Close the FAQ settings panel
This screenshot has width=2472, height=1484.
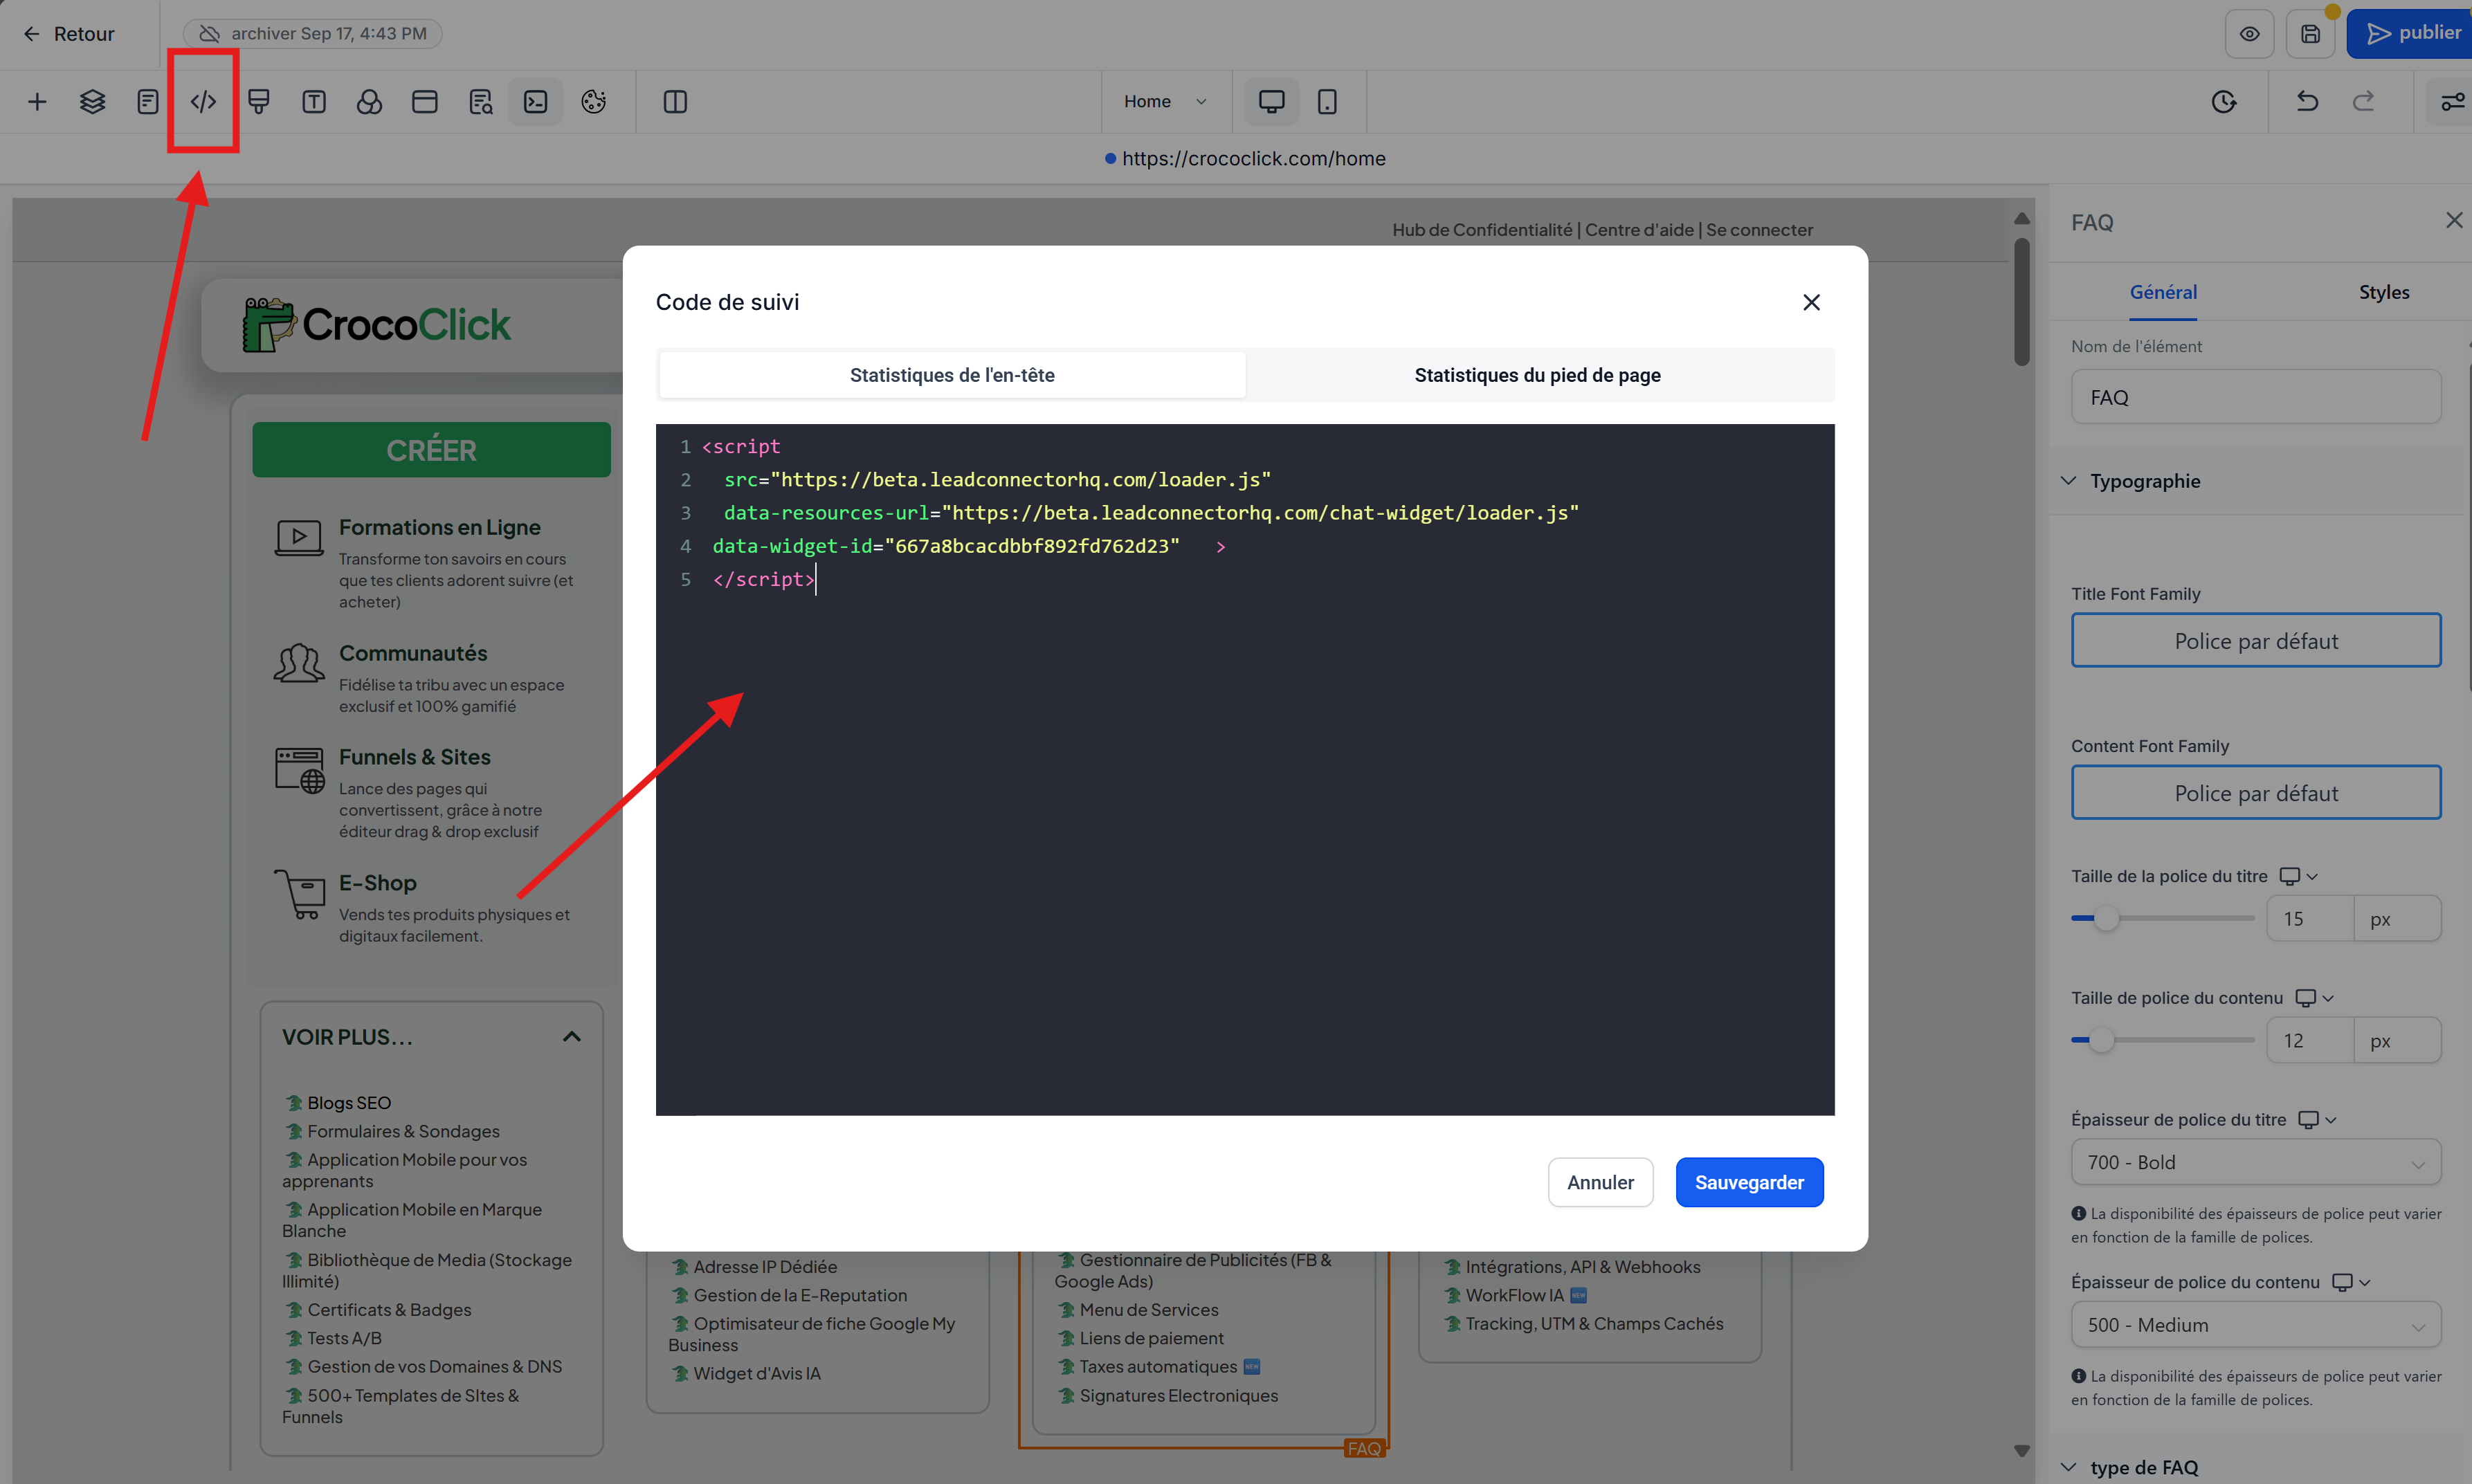click(2454, 220)
